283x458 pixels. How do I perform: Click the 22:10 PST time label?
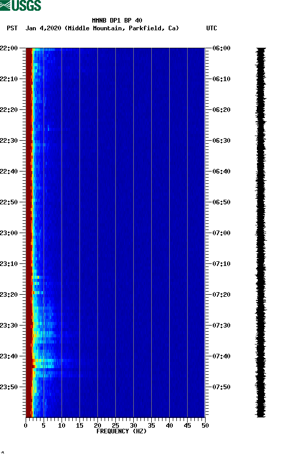coord(9,79)
